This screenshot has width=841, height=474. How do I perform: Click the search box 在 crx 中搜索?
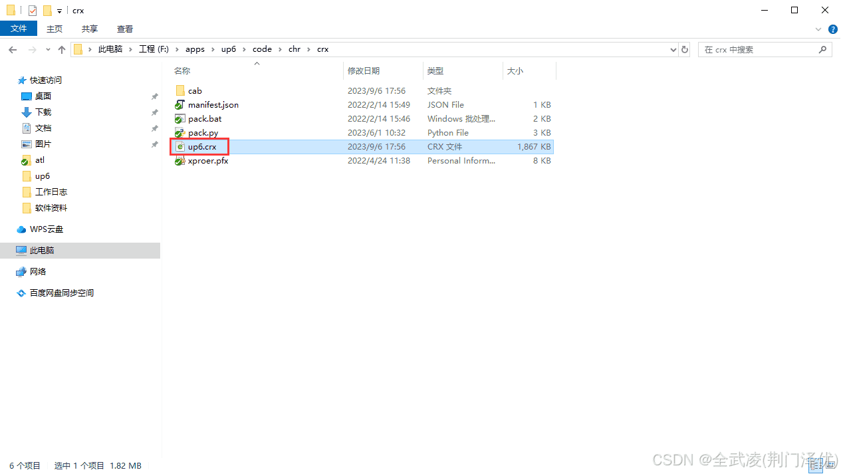[x=758, y=50]
